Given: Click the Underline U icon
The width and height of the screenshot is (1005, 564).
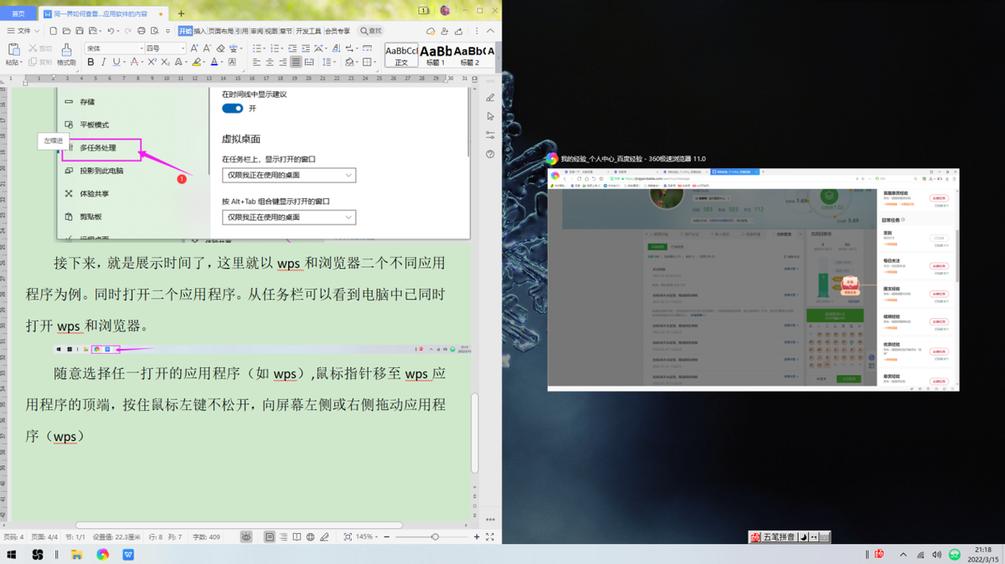Looking at the screenshot, I should (x=115, y=62).
